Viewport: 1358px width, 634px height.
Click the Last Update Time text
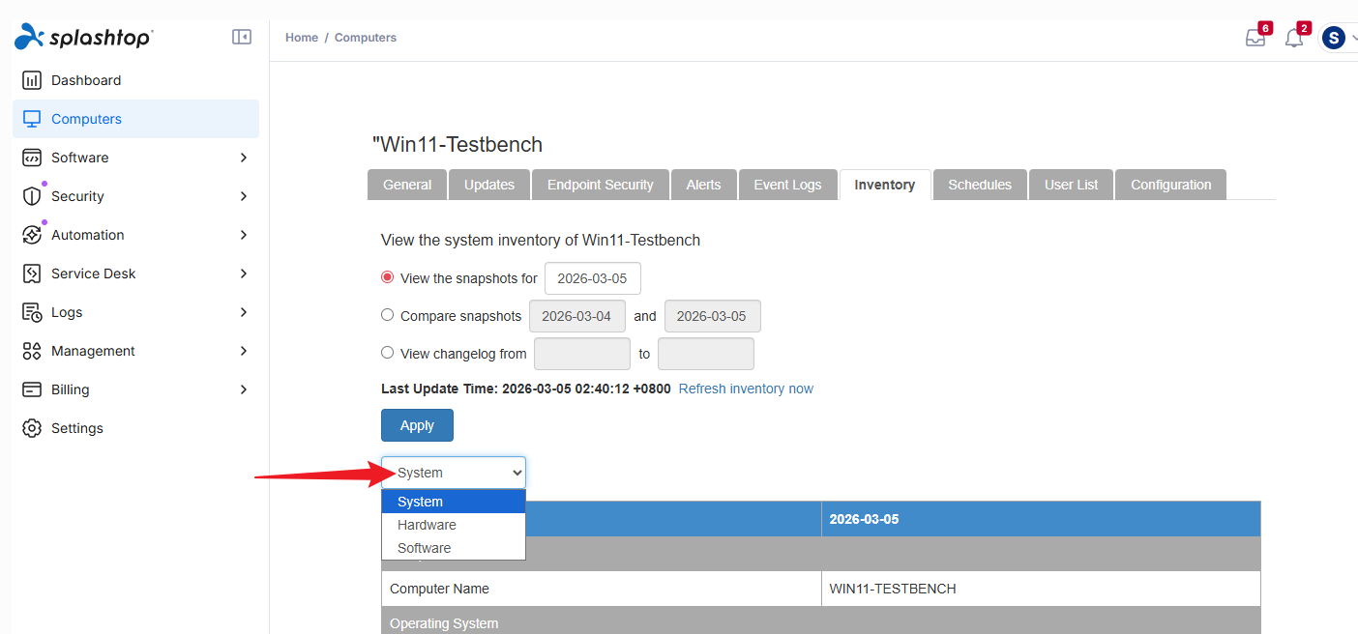click(x=526, y=389)
